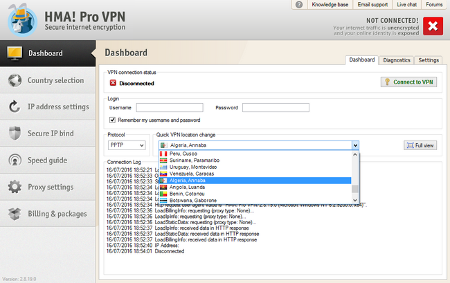Click the red Disconnected status icon
Viewport: 450px width, 283px height.
[x=113, y=83]
